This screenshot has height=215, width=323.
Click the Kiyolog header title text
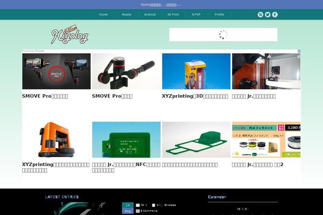[161, 5]
